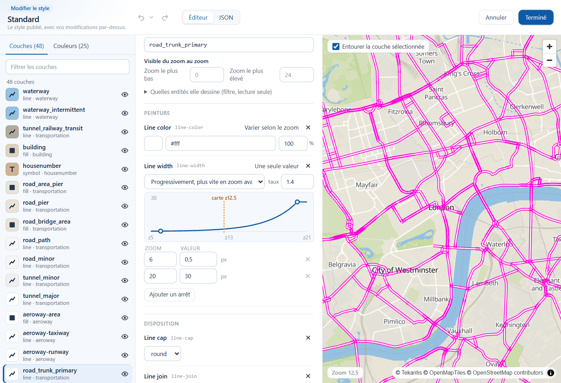Select the tunnel_minor layer icon
The image size is (561, 383).
[x=12, y=281]
